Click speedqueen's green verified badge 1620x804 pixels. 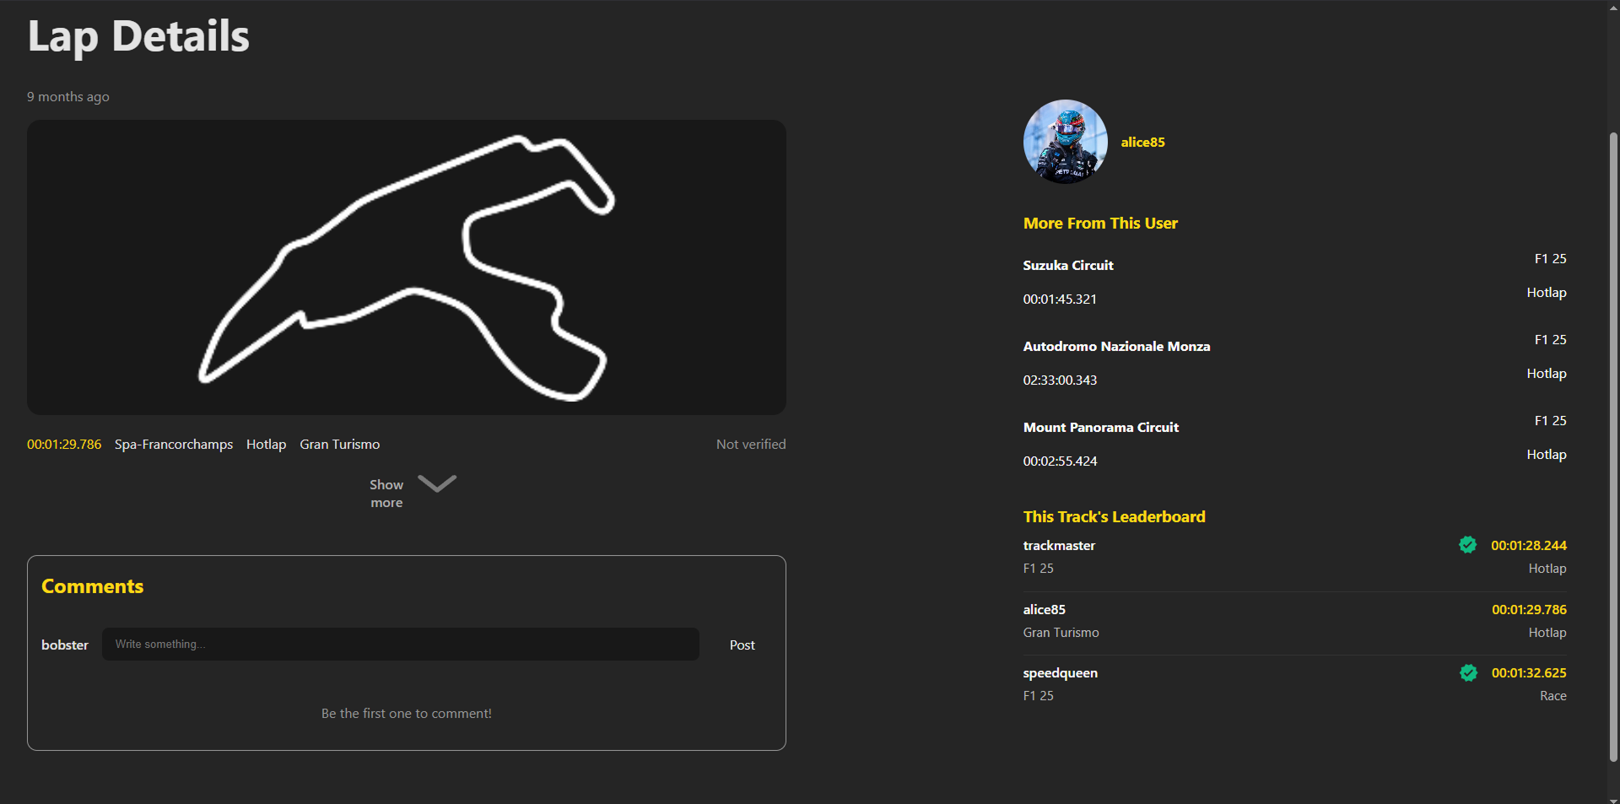pos(1468,673)
